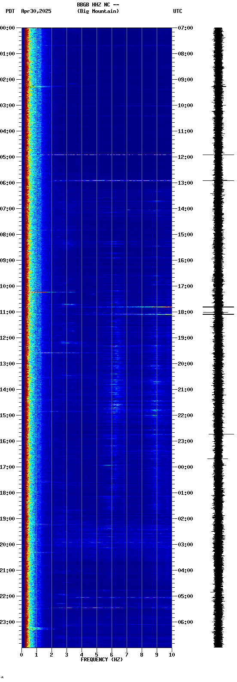Select the UTC timezone header label

[178, 11]
